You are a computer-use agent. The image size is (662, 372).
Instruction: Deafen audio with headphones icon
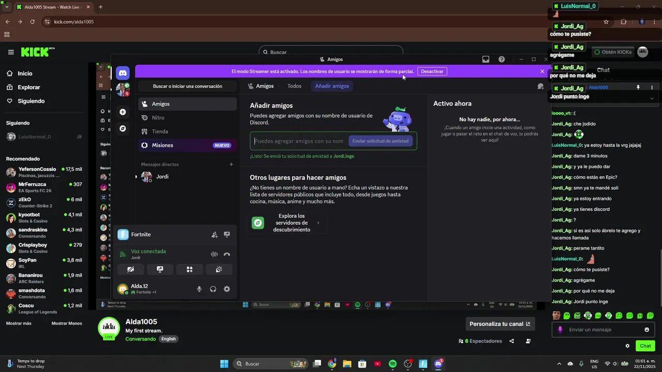[x=213, y=289]
